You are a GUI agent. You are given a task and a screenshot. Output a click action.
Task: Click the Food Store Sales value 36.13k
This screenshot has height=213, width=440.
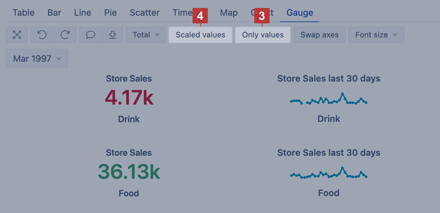click(129, 172)
